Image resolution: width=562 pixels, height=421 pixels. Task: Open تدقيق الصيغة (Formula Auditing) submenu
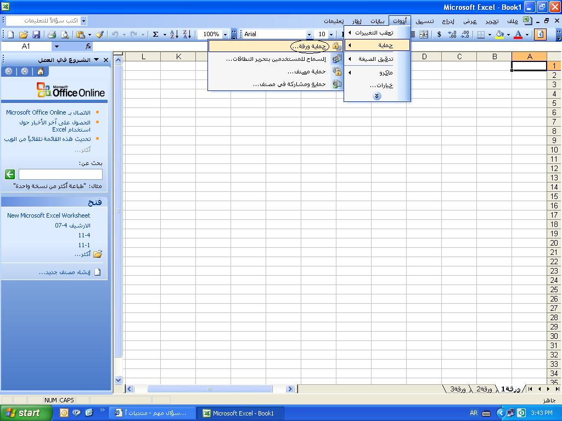(x=377, y=59)
